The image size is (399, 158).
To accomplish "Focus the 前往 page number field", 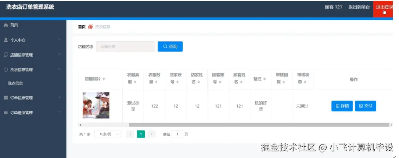I will [x=177, y=134].
